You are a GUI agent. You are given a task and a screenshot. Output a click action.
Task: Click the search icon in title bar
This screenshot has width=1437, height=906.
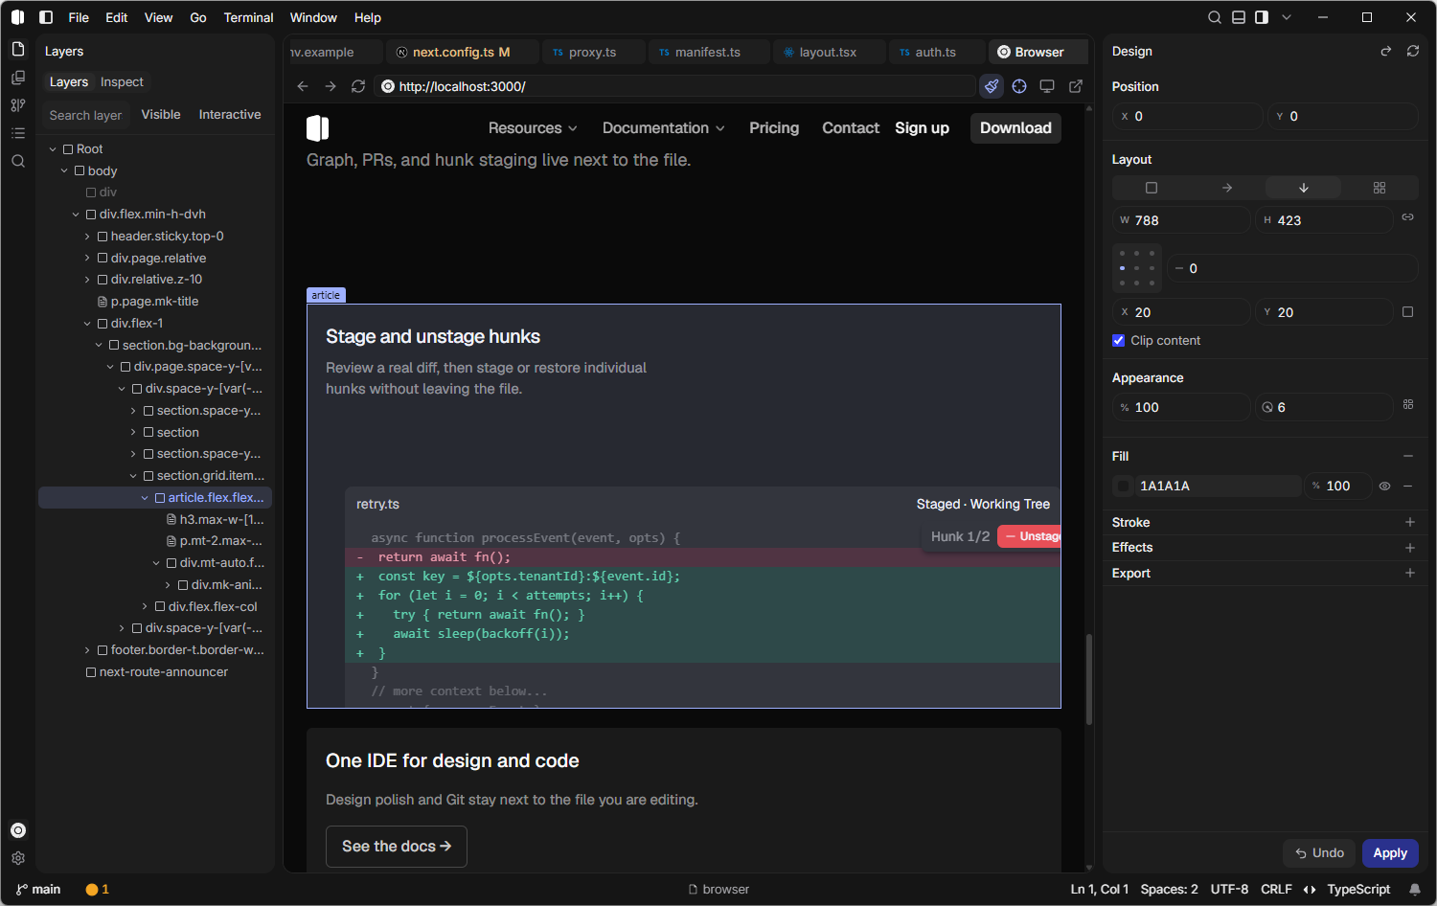tap(1215, 17)
